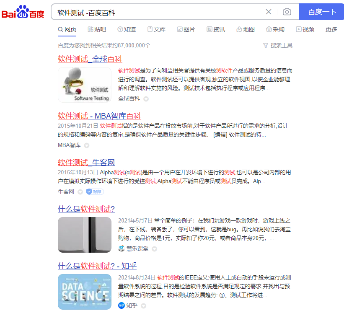Screen dimensions: 344x313
Task: Click the 知乎 source label
Action: [x=132, y=305]
